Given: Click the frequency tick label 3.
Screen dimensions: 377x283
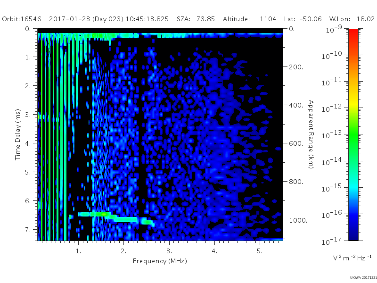Looking at the screenshot, I should click(x=169, y=251).
